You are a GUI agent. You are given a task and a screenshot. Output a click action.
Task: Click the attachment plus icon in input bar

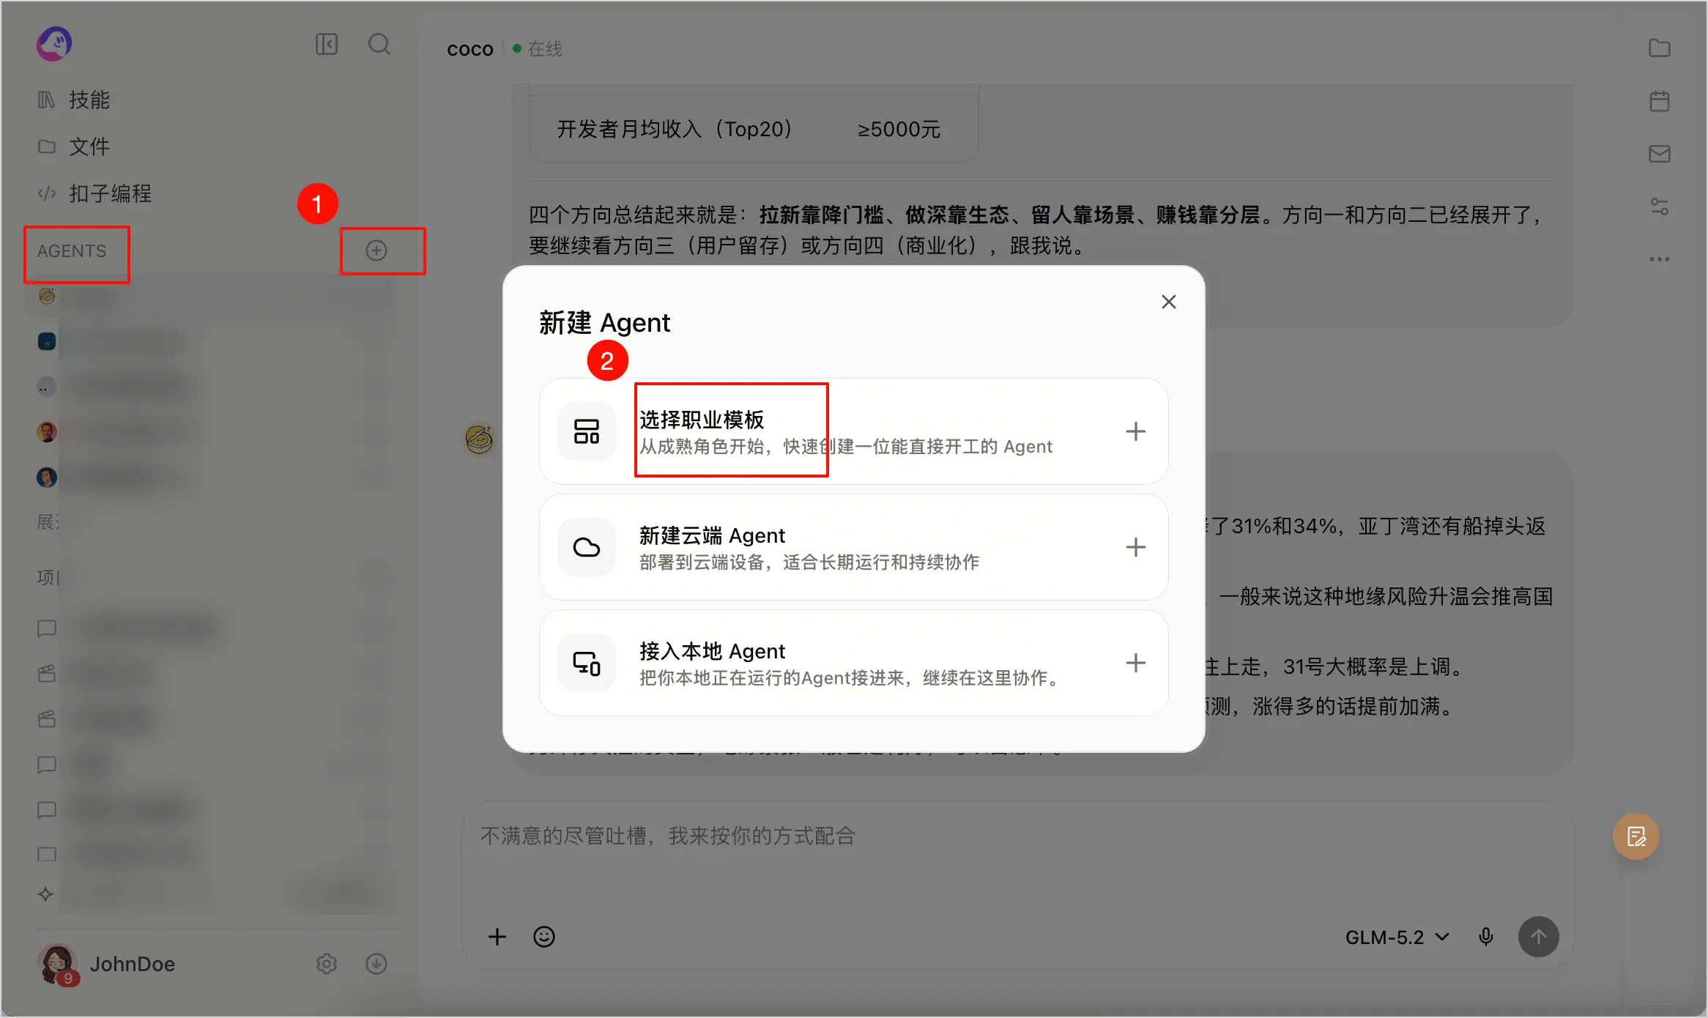click(x=497, y=937)
